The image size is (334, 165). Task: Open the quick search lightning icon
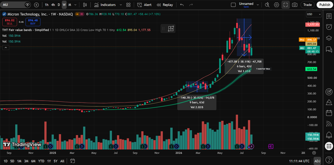267,5
